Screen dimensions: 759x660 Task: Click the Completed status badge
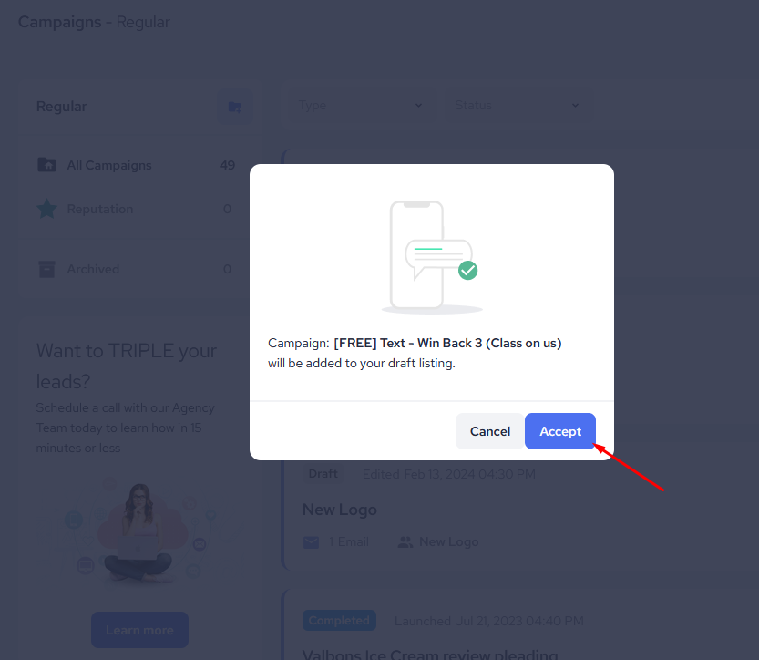pos(339,620)
